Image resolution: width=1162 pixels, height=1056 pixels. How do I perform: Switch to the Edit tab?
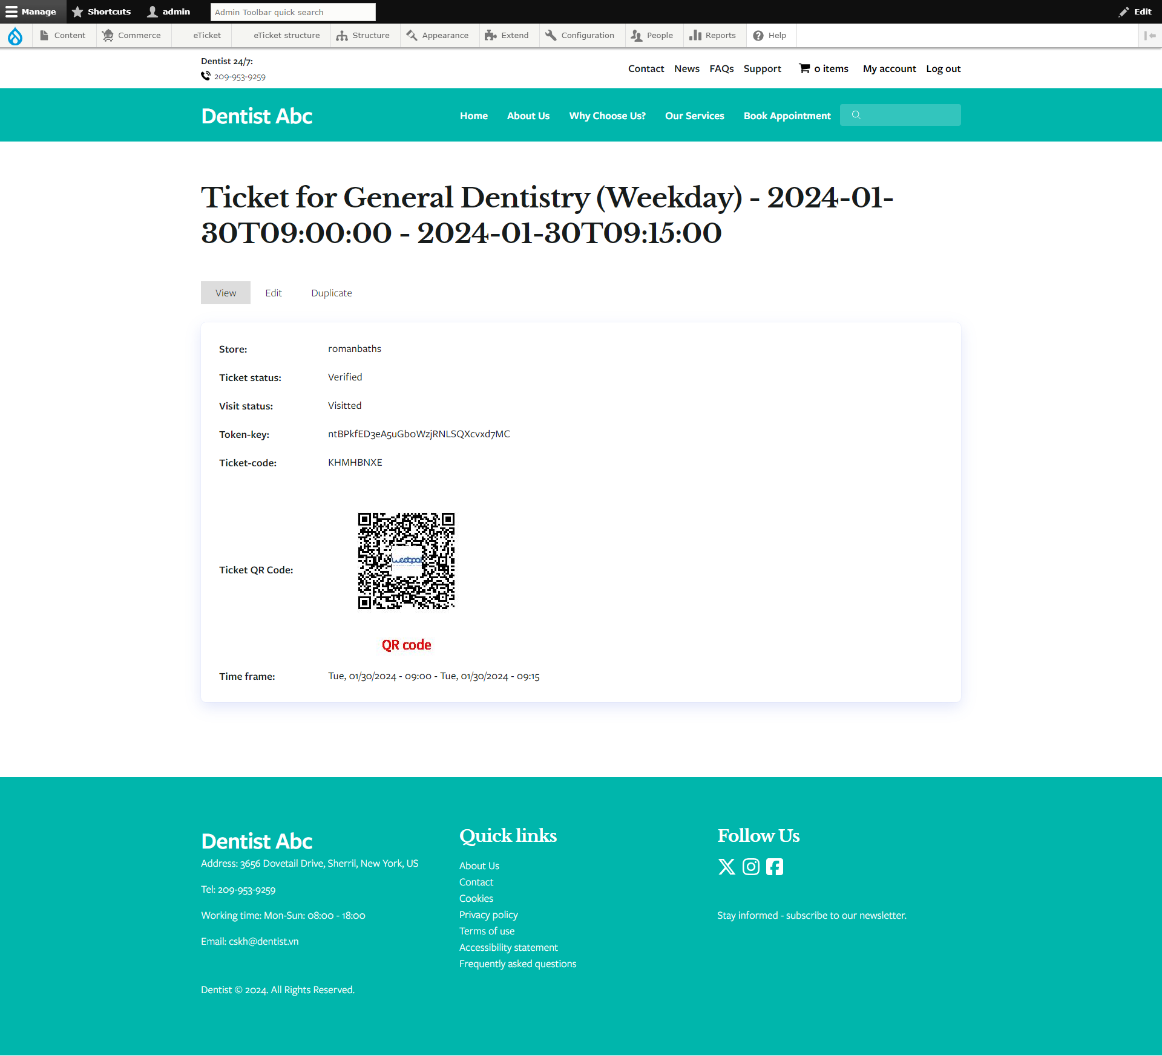pos(274,293)
